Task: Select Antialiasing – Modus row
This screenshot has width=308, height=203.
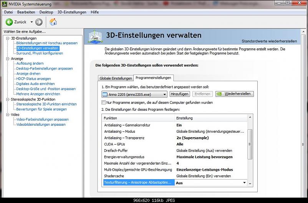Action: (175, 131)
